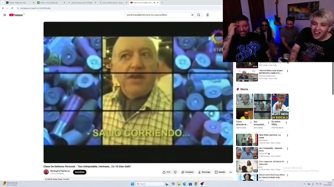Switch to the Edición impresa tab
The height and width of the screenshot is (187, 334).
82,3
